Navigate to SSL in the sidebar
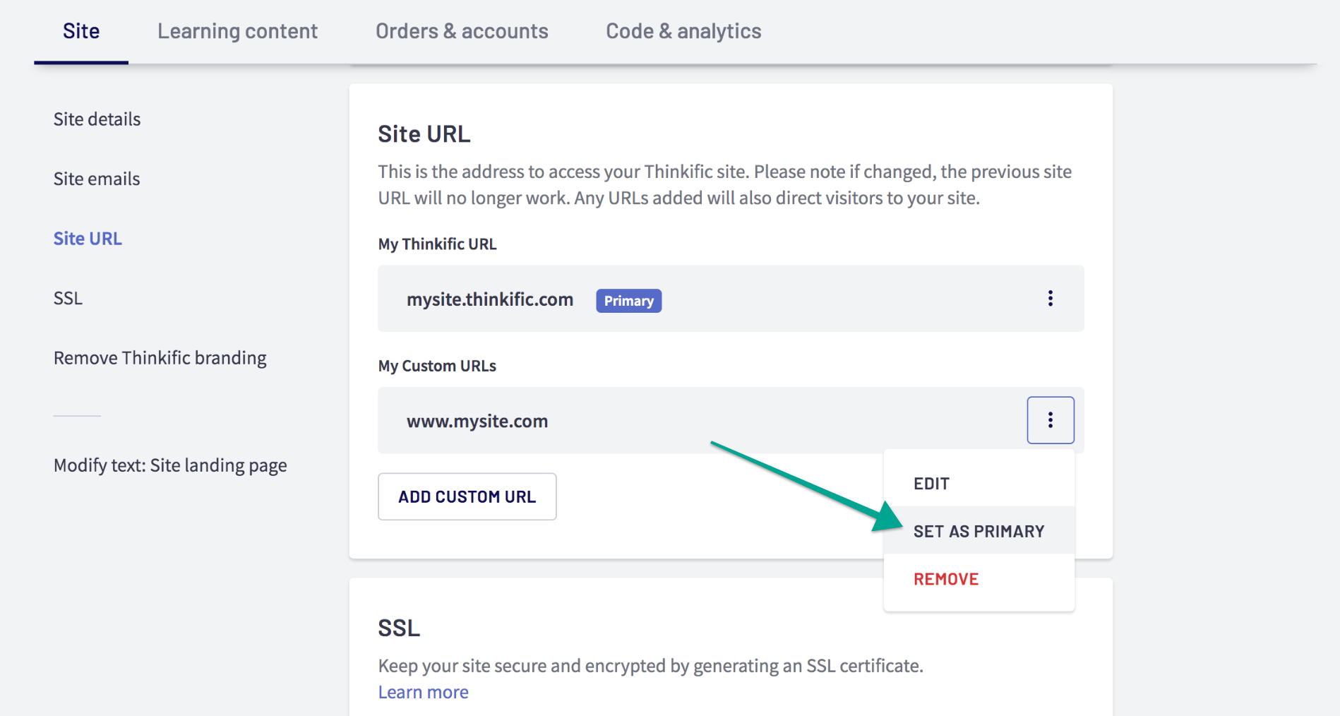 [68, 298]
